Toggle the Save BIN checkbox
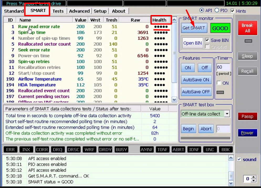 click(207, 40)
